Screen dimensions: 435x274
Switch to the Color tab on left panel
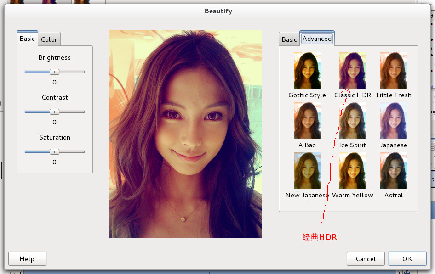(x=49, y=39)
